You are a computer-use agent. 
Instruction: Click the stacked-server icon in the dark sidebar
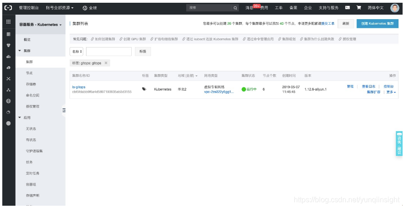9,34
